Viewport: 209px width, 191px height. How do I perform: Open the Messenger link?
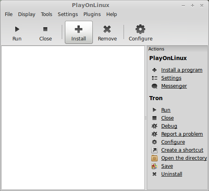(x=174, y=86)
